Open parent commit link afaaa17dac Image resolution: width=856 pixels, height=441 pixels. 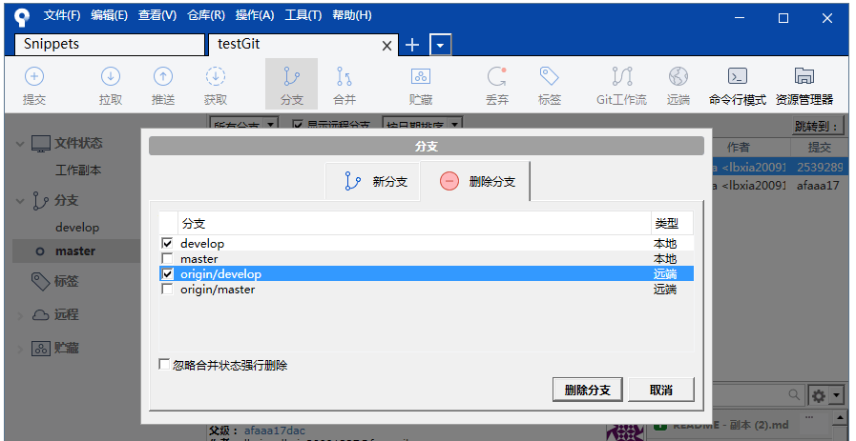tap(275, 431)
